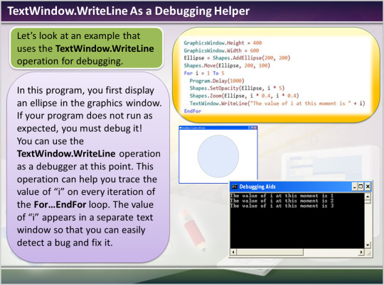Click the vertical scrollbar thumb in Debugging Aids
The width and height of the screenshot is (384, 285).
click(368, 201)
